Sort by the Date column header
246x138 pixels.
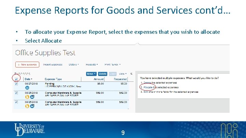28,79
